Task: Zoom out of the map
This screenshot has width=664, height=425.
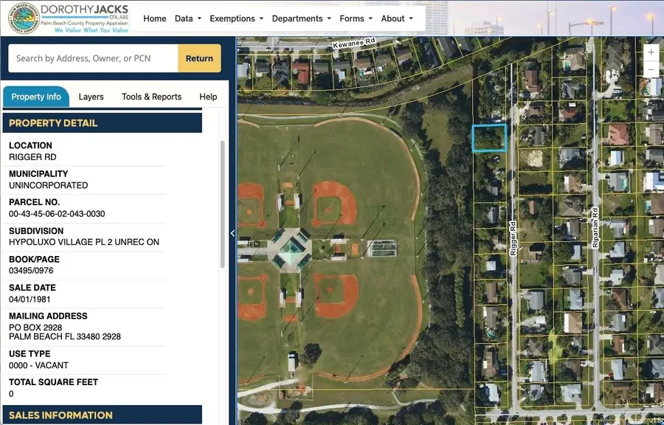Action: 651,70
